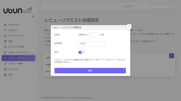Click the 送信時間 label in dialog
This screenshot has width=181, height=101.
pyautogui.click(x=58, y=43)
